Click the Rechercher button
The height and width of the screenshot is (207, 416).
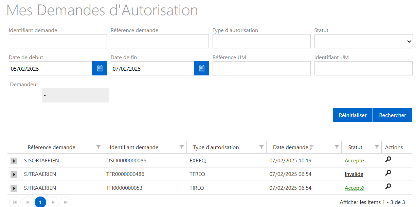tap(392, 115)
